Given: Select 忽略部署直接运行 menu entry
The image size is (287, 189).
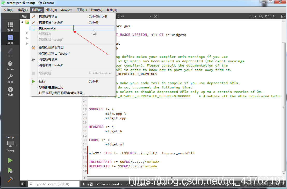Looking at the screenshot, I should tap(73, 87).
